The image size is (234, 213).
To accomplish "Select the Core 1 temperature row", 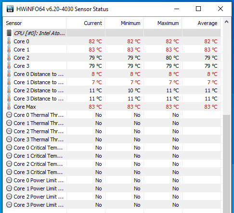I will 112,50.
